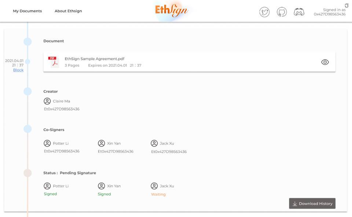
Task: Open My Documents
Action: coord(27,11)
